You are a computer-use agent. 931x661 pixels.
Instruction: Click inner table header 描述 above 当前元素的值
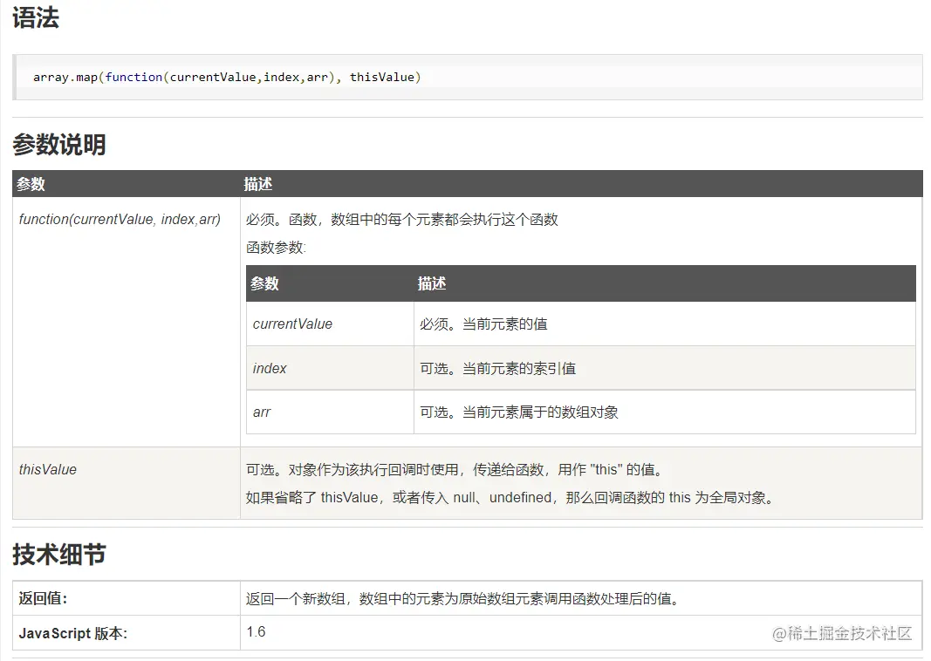coord(432,283)
